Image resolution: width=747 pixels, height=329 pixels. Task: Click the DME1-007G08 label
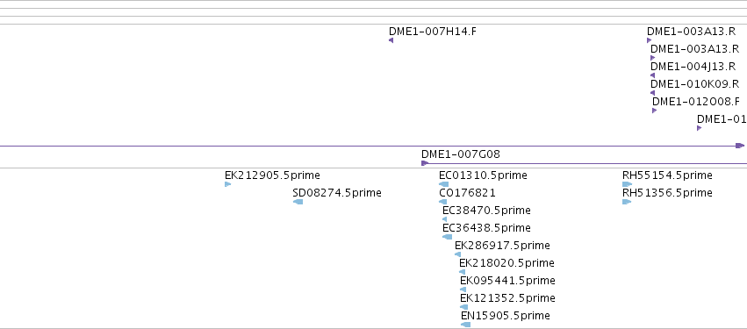(461, 154)
